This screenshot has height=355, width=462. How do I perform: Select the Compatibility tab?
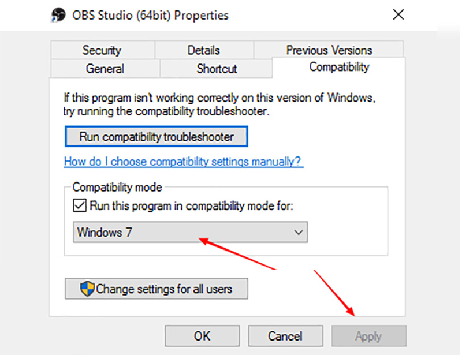(339, 67)
